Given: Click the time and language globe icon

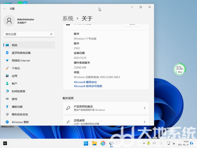Looking at the screenshot, I should [x=7, y=91].
